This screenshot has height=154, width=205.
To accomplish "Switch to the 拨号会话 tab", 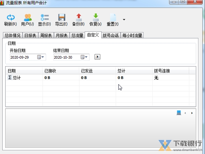I will (111, 35).
